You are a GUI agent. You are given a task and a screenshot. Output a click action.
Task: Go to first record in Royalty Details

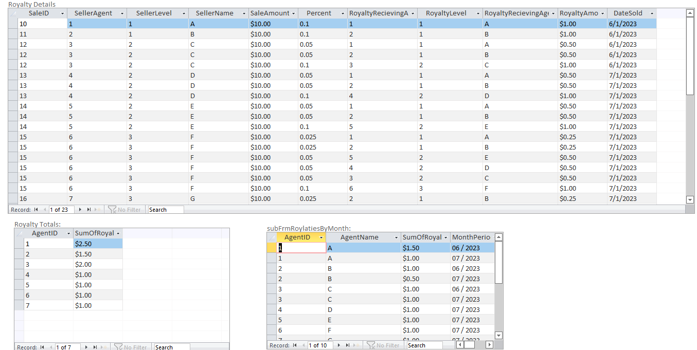(36, 210)
